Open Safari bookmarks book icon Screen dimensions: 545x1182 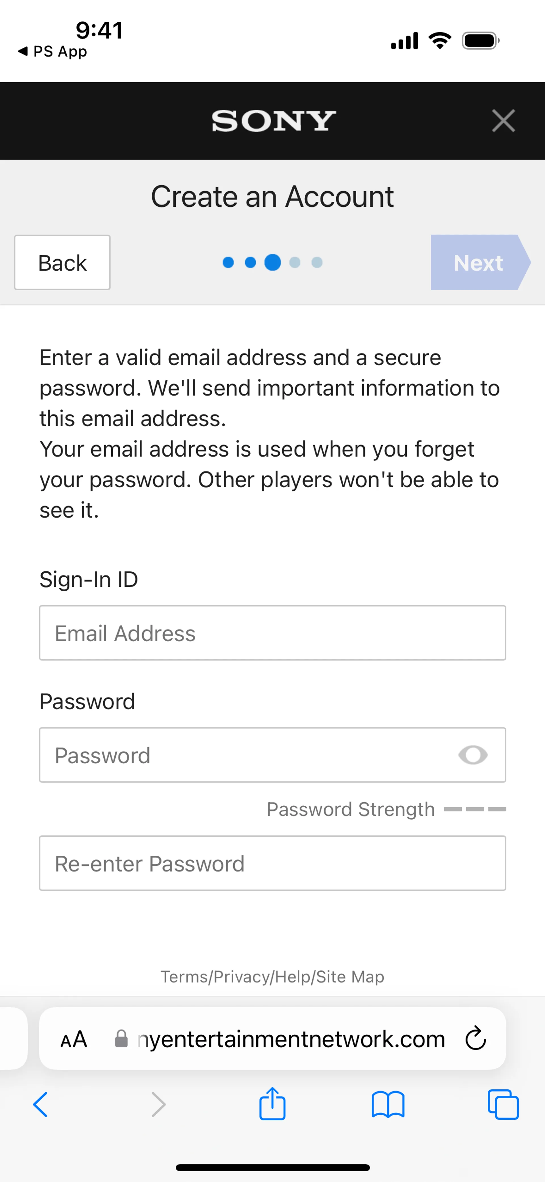point(388,1105)
